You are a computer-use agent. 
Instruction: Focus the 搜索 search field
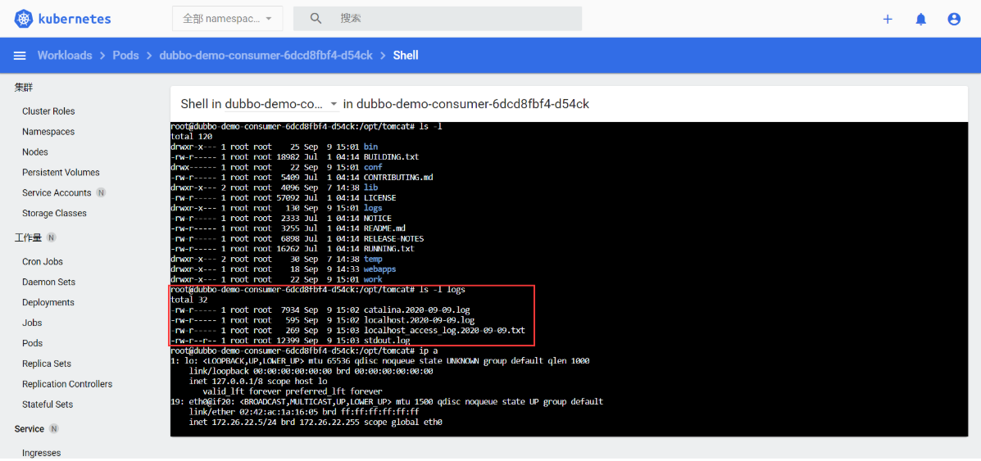[438, 19]
